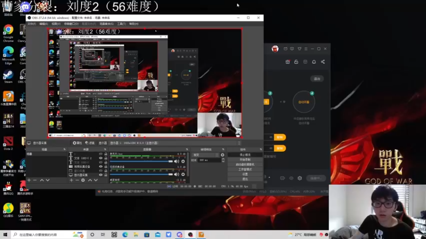Increase transition duration with up arrow
Screen dimensions: 426x239
[223, 159]
